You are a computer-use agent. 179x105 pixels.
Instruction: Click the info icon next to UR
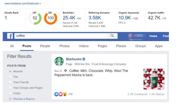click(x=37, y=12)
